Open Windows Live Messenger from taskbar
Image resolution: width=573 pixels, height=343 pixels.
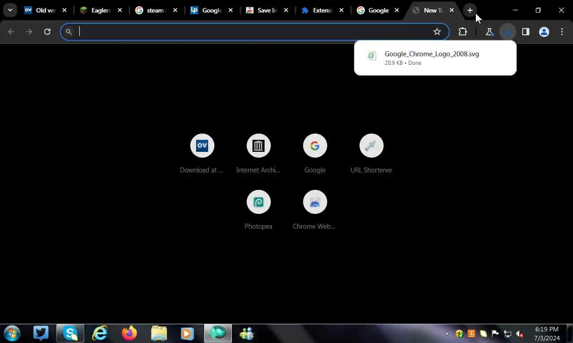click(247, 334)
